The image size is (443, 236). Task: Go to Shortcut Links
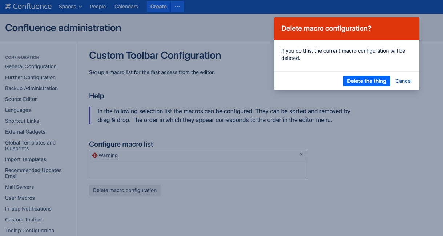point(22,121)
